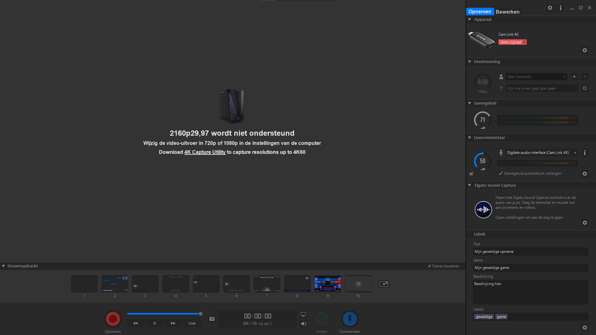Toggle the mute microphone icon under Livecommentaar
This screenshot has width=596, height=335.
tap(472, 174)
